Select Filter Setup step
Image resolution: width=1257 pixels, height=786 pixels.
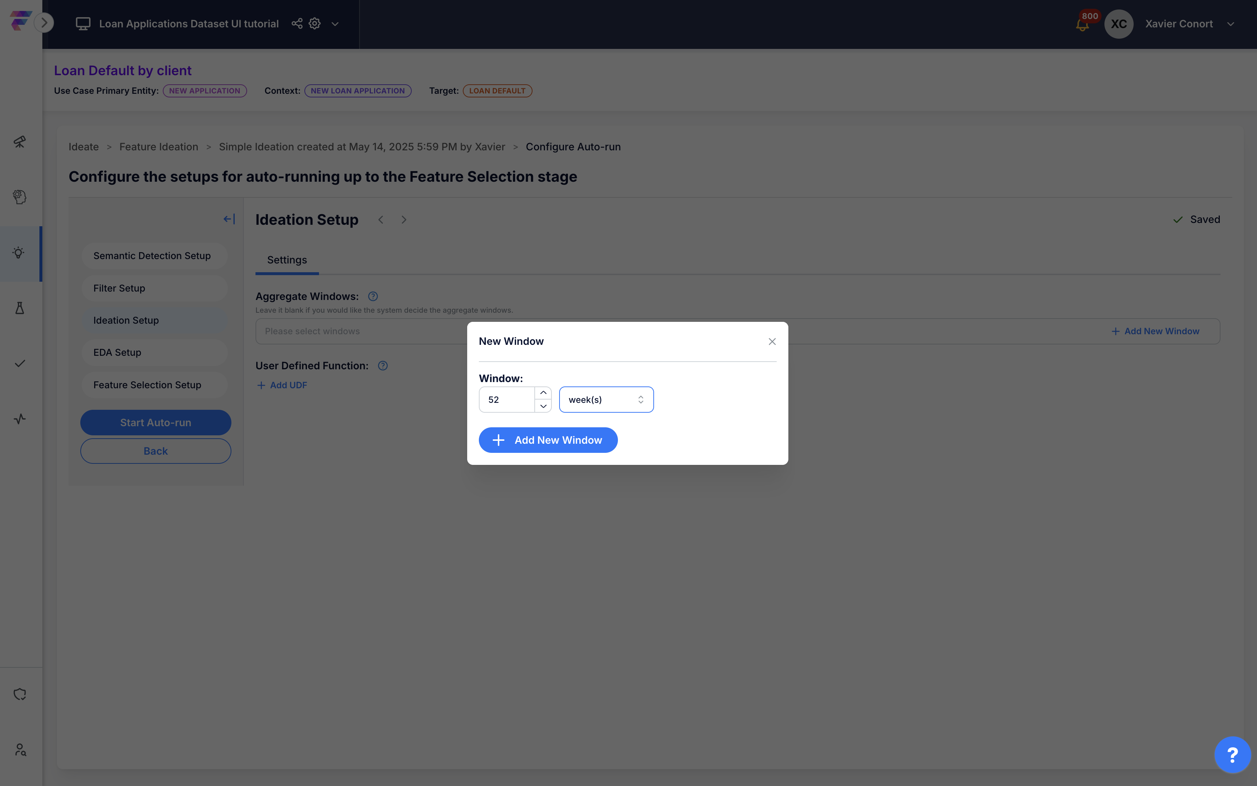click(154, 288)
